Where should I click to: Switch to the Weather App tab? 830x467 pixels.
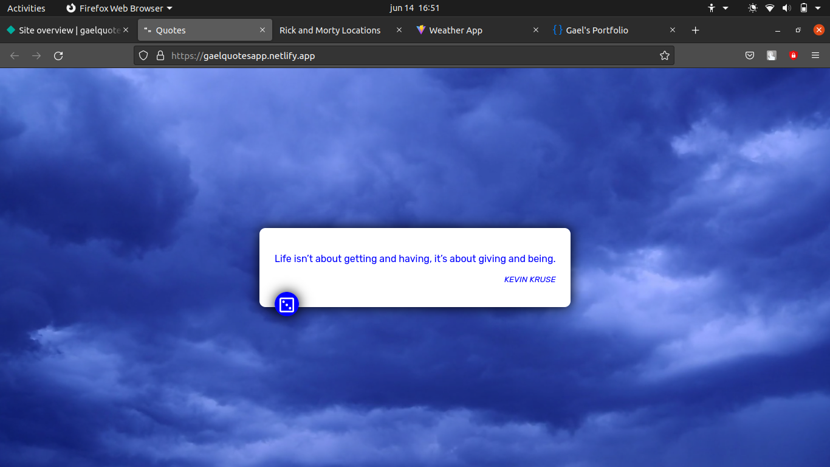(456, 30)
